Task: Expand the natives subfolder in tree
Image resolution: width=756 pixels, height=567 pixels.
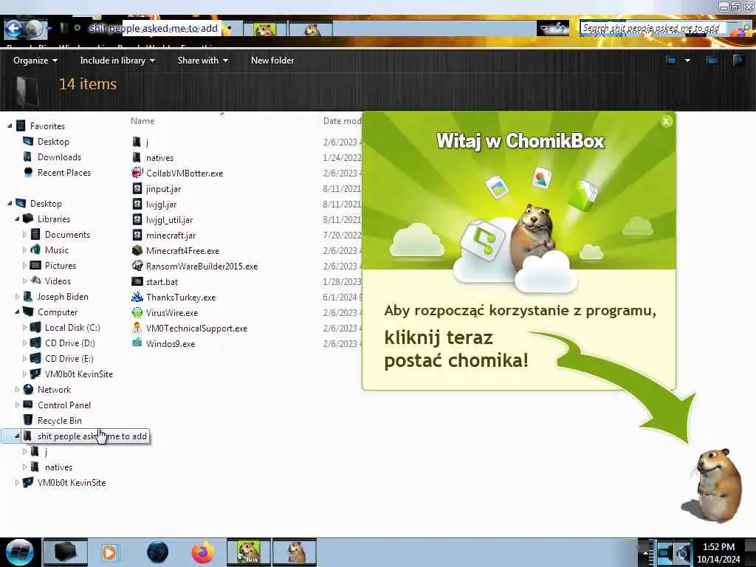Action: click(x=24, y=467)
